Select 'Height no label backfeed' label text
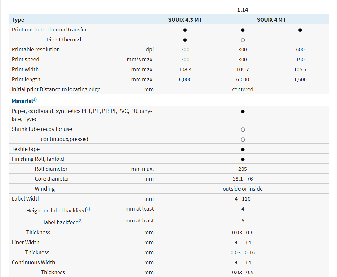 click(56, 211)
